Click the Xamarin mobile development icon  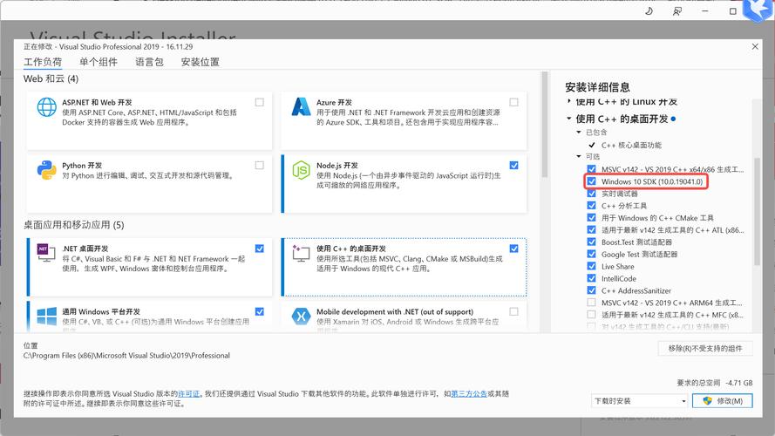301,316
